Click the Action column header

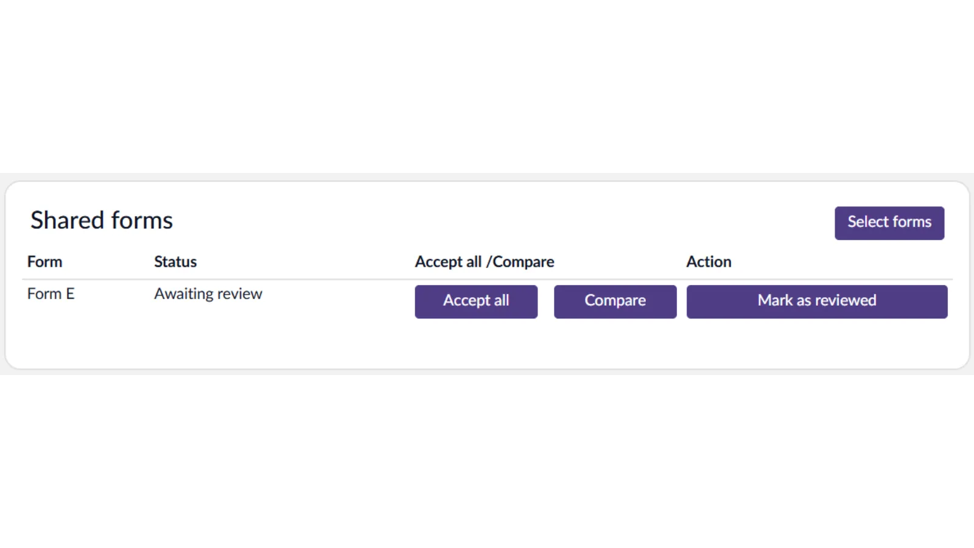(709, 262)
